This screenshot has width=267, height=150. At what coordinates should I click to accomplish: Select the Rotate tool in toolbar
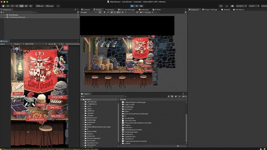click(x=13, y=6)
